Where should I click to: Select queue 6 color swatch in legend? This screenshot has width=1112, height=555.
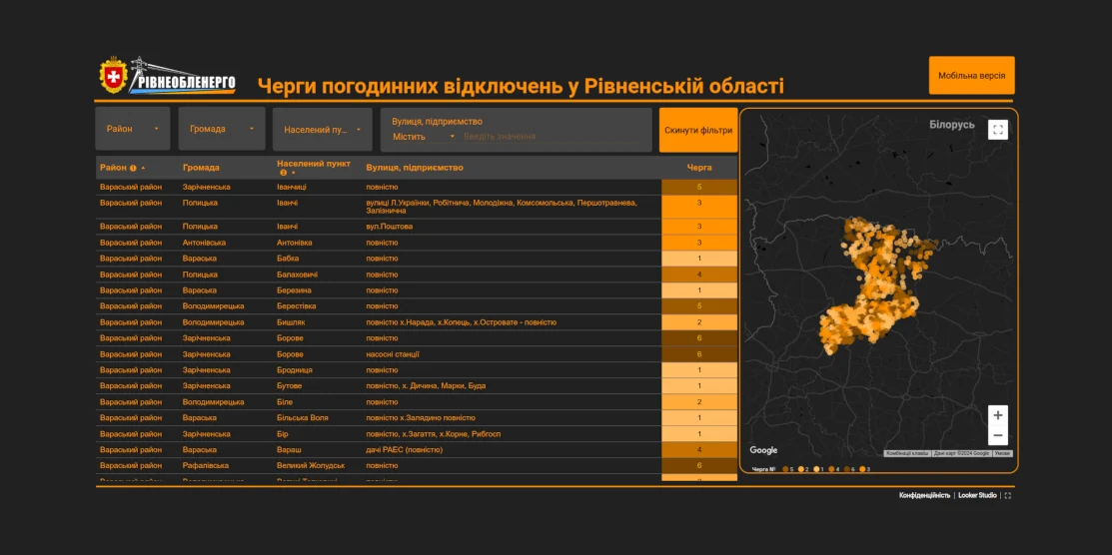tap(849, 468)
